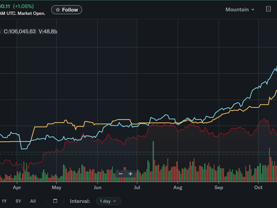Click the tallest green volume bar in July
This screenshot has height=208, width=277.
coord(153,162)
